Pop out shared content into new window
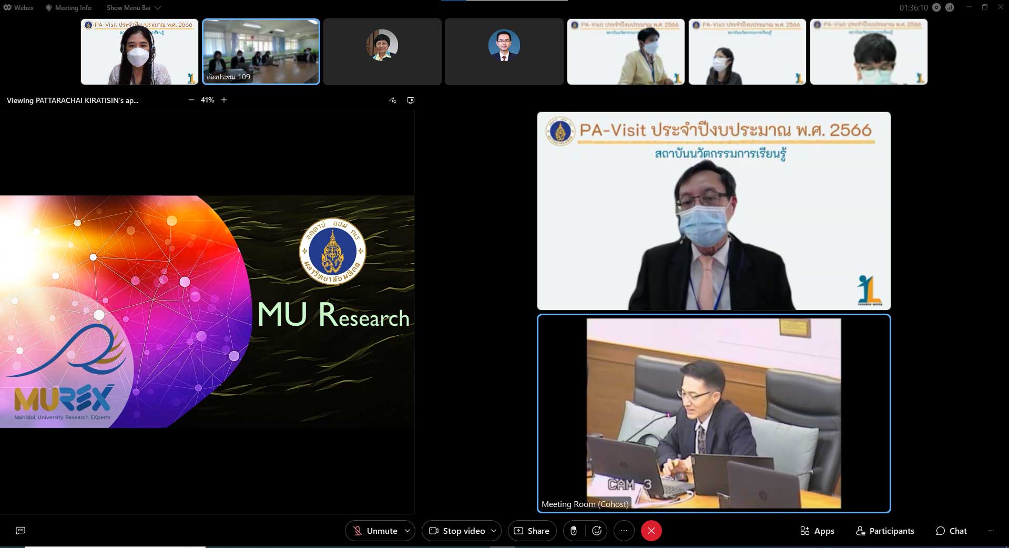This screenshot has width=1009, height=548. [x=411, y=100]
